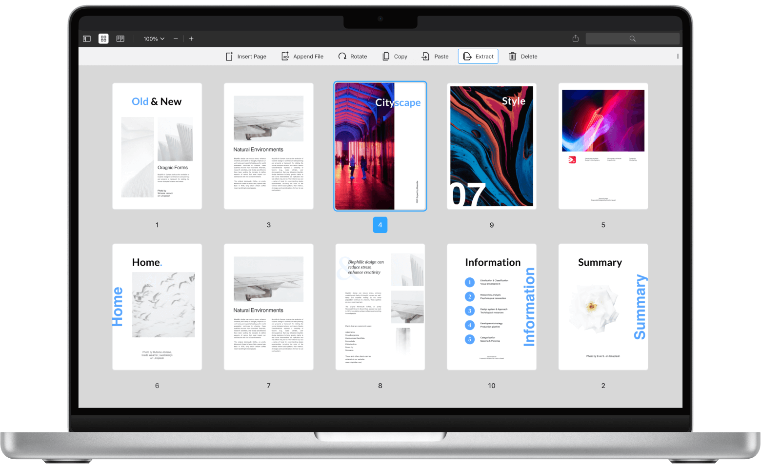Copy the selected page

click(395, 57)
